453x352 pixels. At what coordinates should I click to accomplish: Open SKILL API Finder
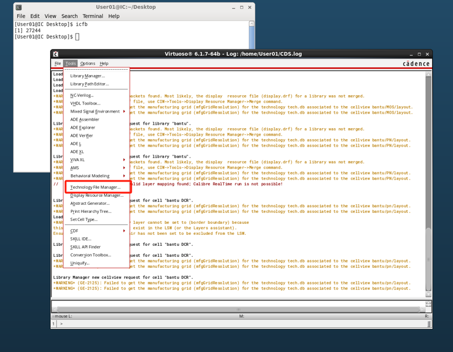pos(85,247)
